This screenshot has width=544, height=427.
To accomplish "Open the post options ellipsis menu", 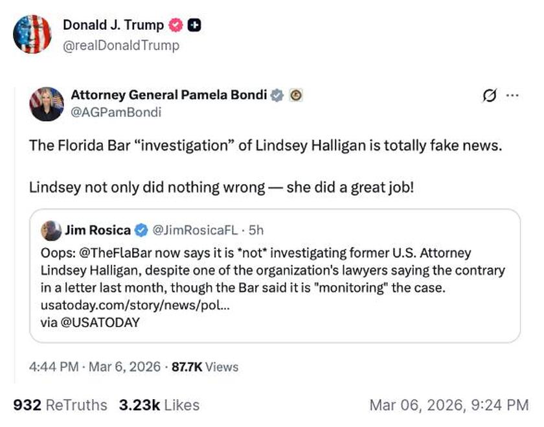I will click(512, 94).
